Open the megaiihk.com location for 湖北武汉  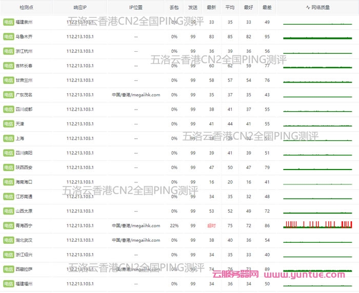136,240
